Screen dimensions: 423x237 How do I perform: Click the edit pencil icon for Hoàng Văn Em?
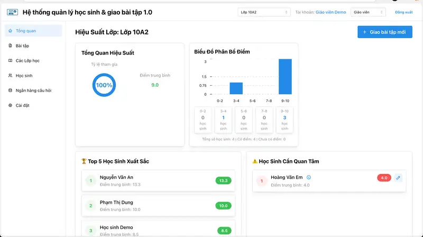(398, 178)
